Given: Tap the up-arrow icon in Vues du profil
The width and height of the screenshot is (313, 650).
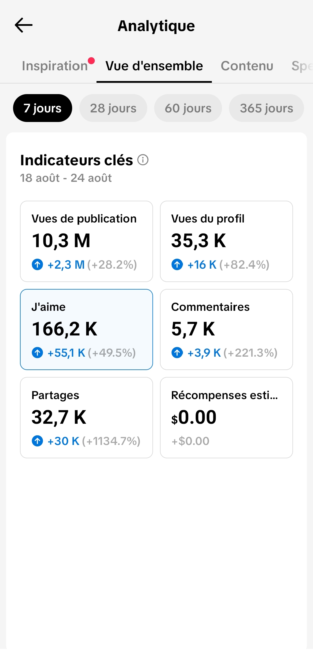Looking at the screenshot, I should pyautogui.click(x=177, y=265).
